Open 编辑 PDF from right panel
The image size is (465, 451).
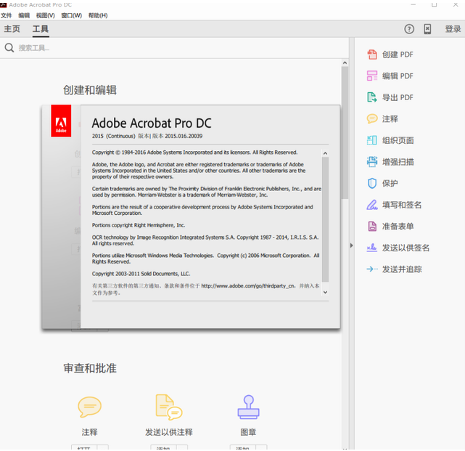pyautogui.click(x=398, y=76)
